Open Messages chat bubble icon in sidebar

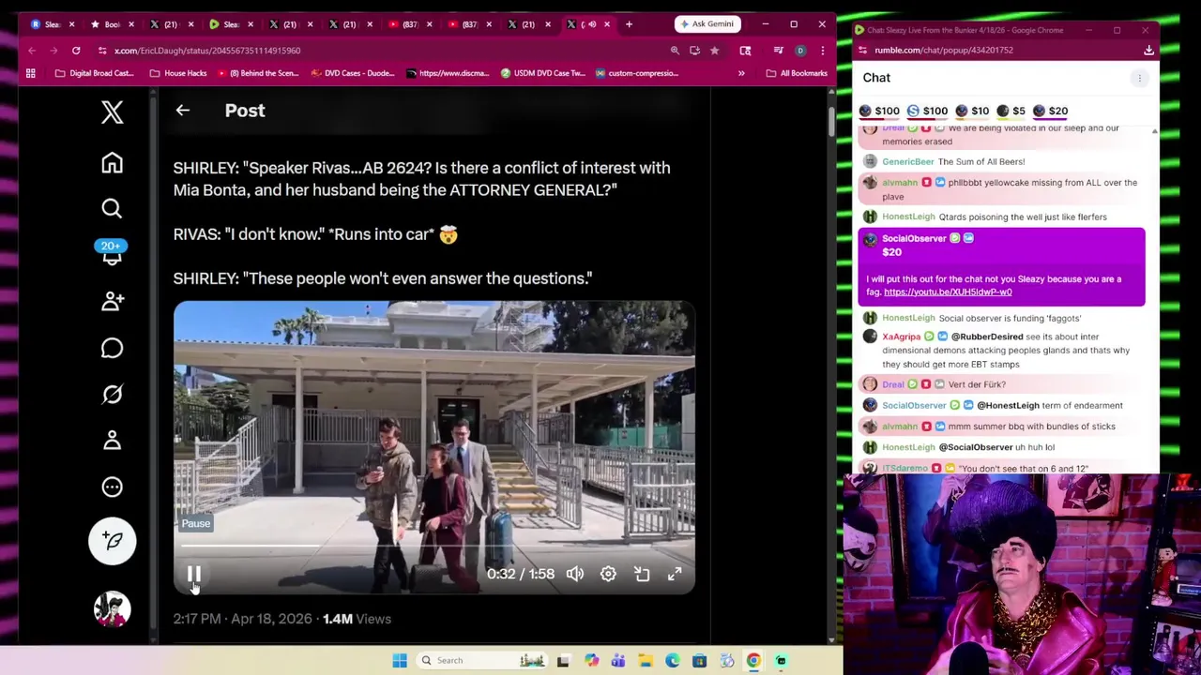pos(112,348)
